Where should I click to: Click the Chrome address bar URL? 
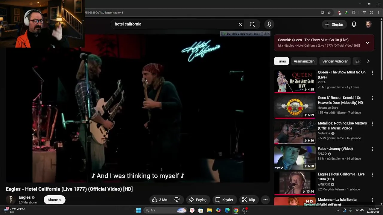click(104, 13)
